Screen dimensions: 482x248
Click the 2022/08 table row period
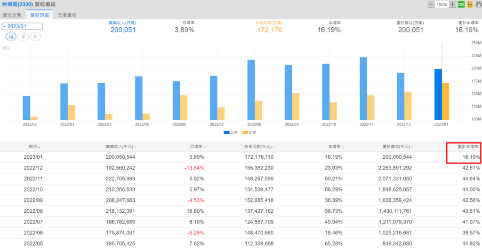coord(32,211)
